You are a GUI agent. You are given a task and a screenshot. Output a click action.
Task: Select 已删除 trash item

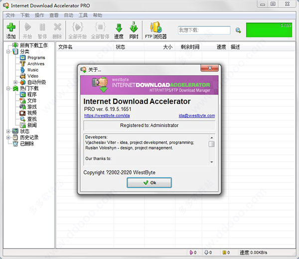click(27, 143)
